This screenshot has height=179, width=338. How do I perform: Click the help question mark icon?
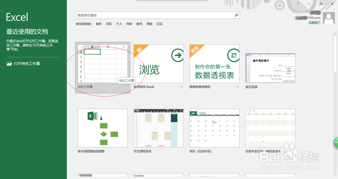click(x=298, y=4)
